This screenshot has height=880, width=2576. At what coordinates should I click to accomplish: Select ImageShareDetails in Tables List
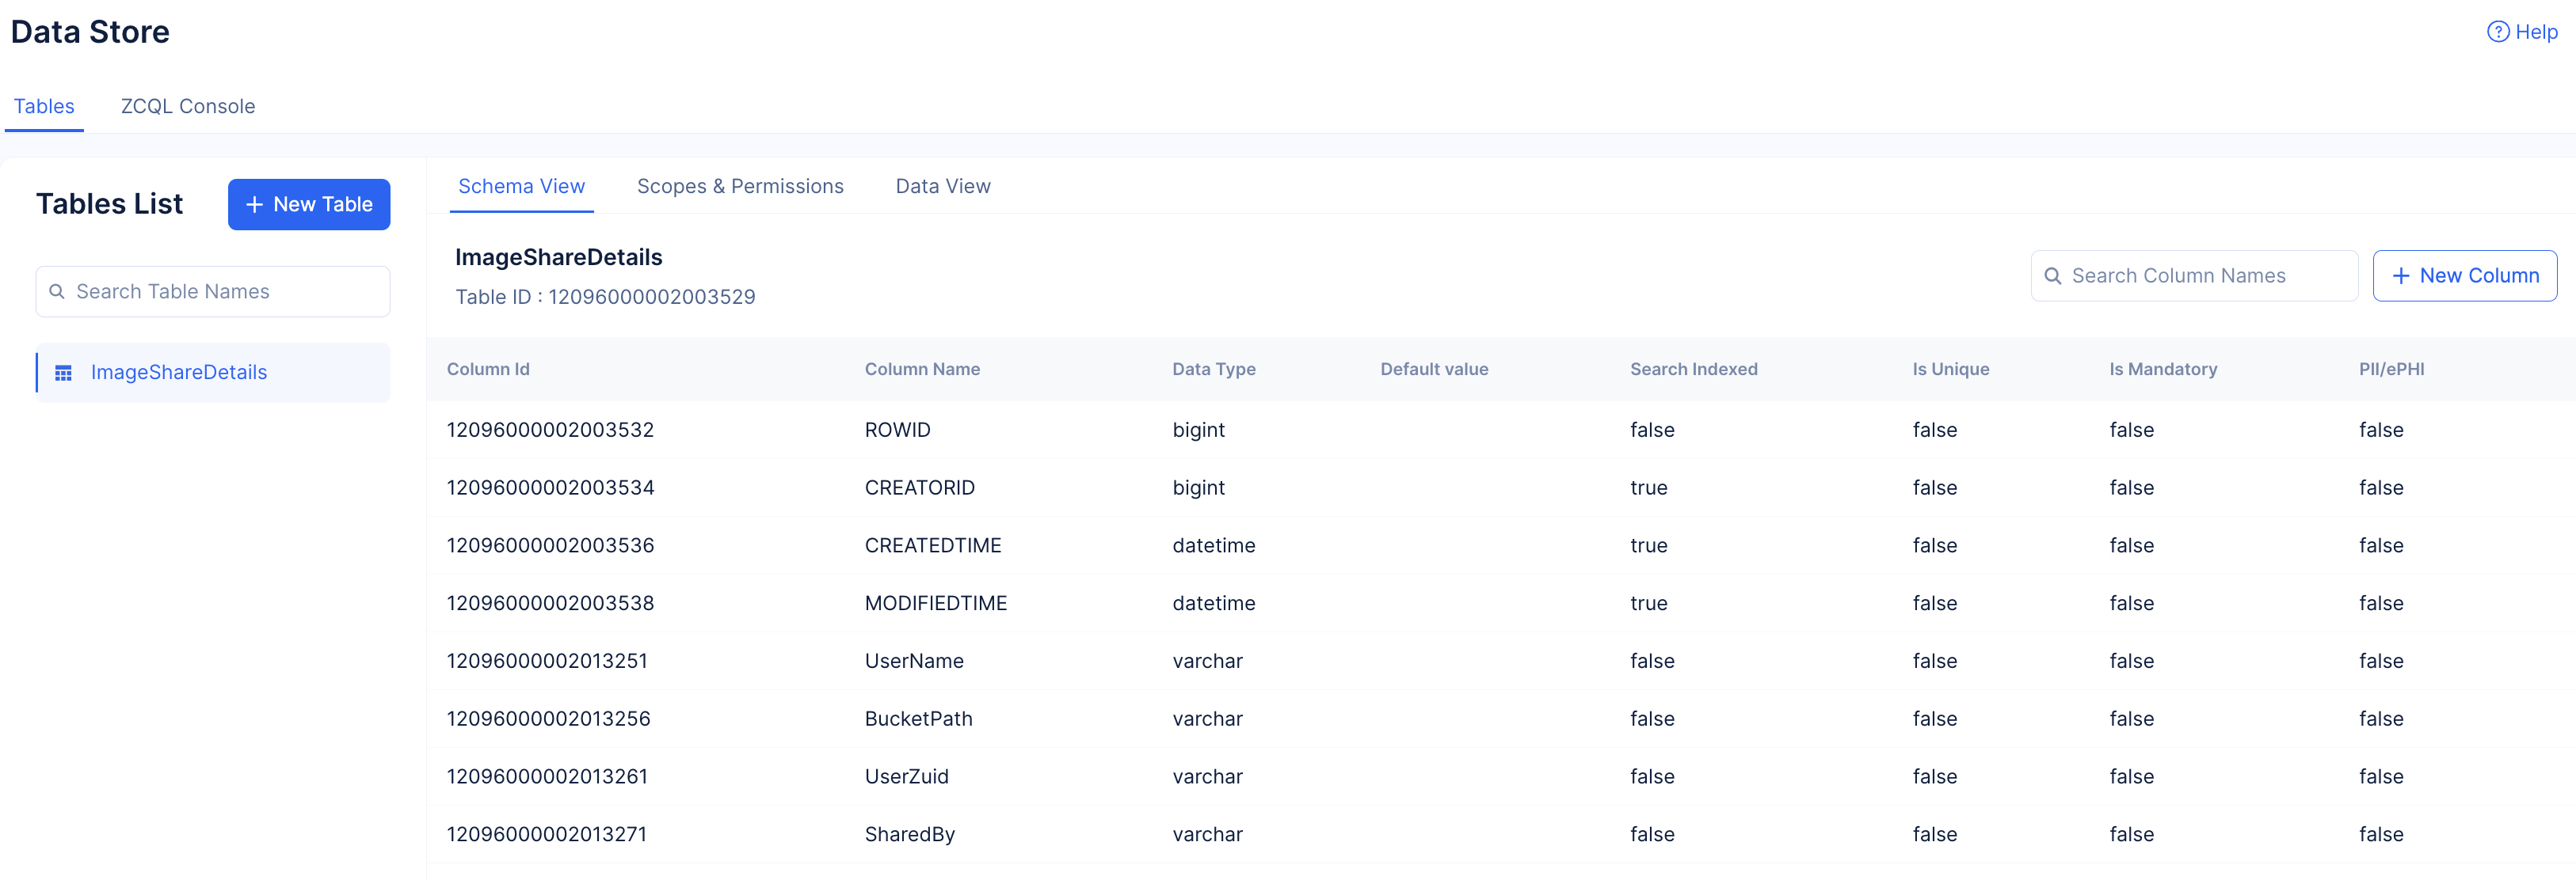[x=179, y=373]
